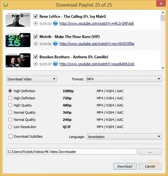Click the Metrik video thumbnail

[x=18, y=40]
